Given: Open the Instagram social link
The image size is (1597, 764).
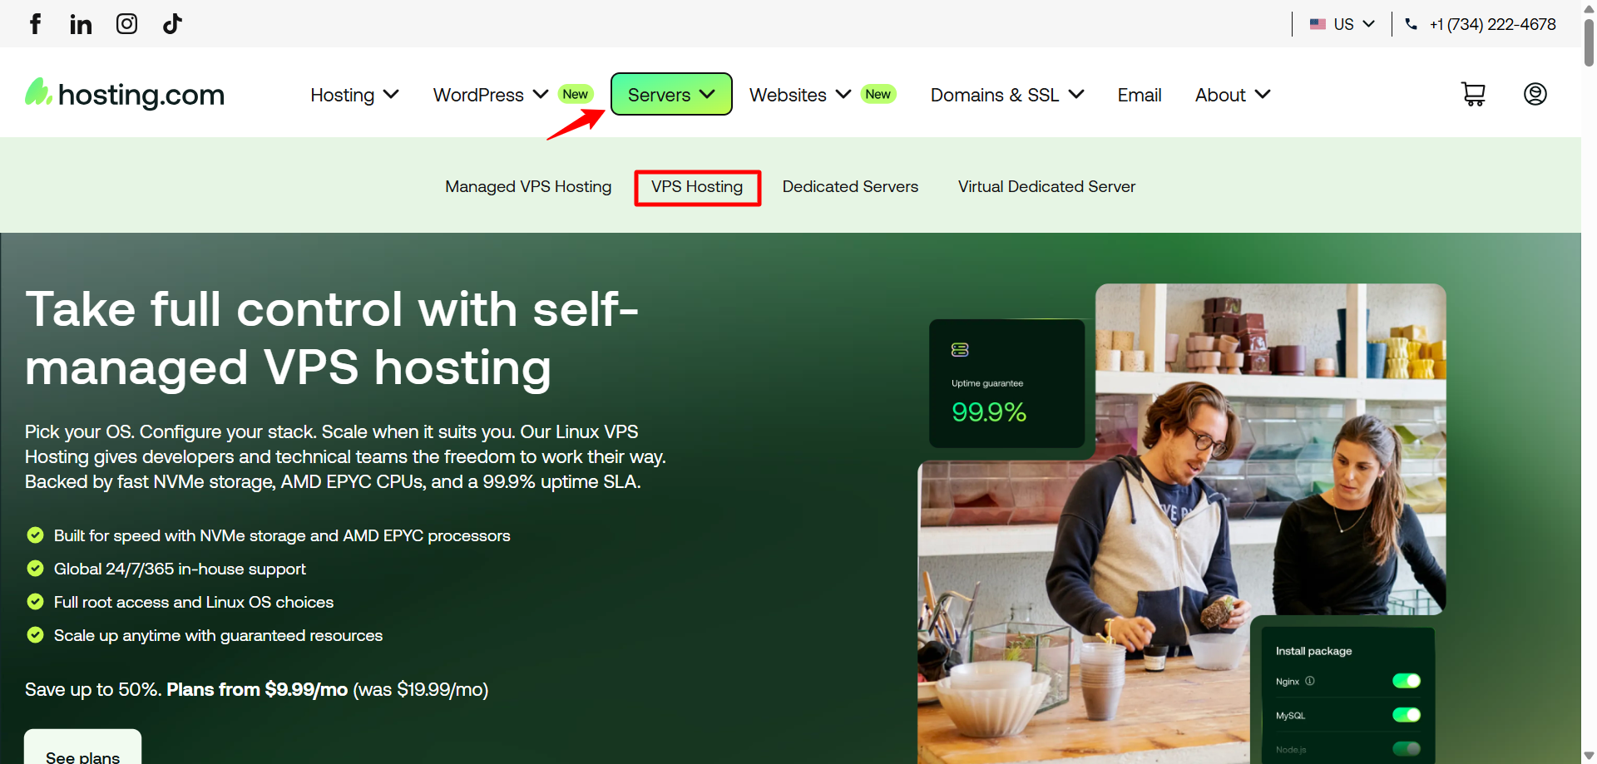Looking at the screenshot, I should tap(126, 24).
